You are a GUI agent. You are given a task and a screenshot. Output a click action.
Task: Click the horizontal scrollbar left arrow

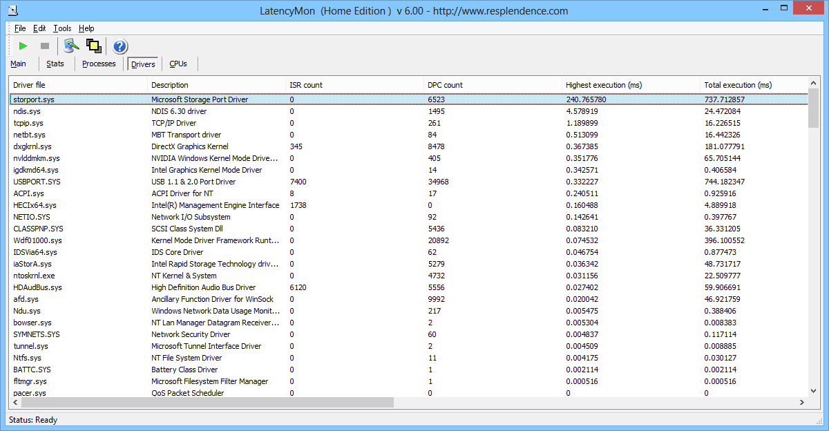coord(15,403)
